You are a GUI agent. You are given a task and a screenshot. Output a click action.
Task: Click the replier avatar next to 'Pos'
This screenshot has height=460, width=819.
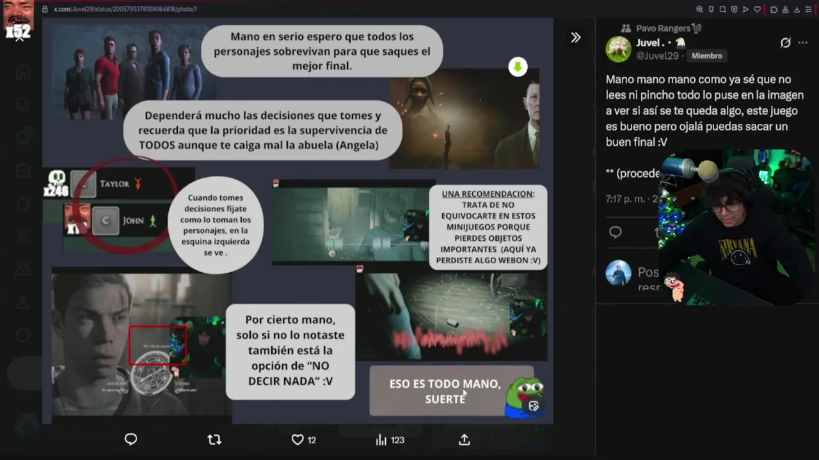pyautogui.click(x=618, y=273)
